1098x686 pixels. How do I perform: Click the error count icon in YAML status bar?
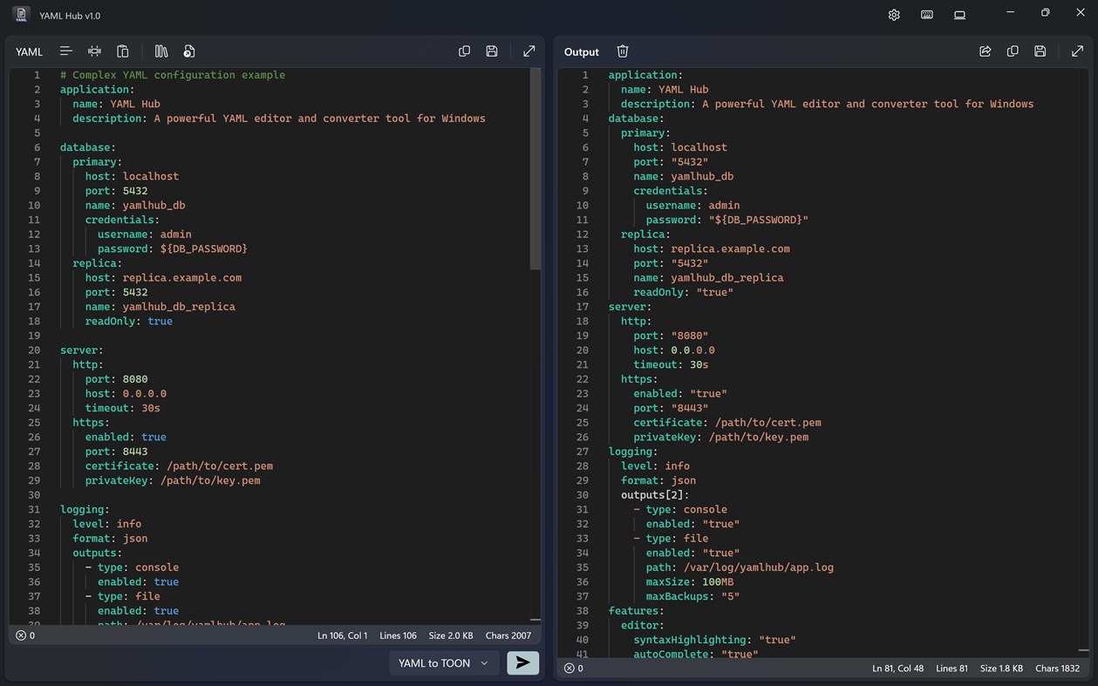pyautogui.click(x=21, y=635)
